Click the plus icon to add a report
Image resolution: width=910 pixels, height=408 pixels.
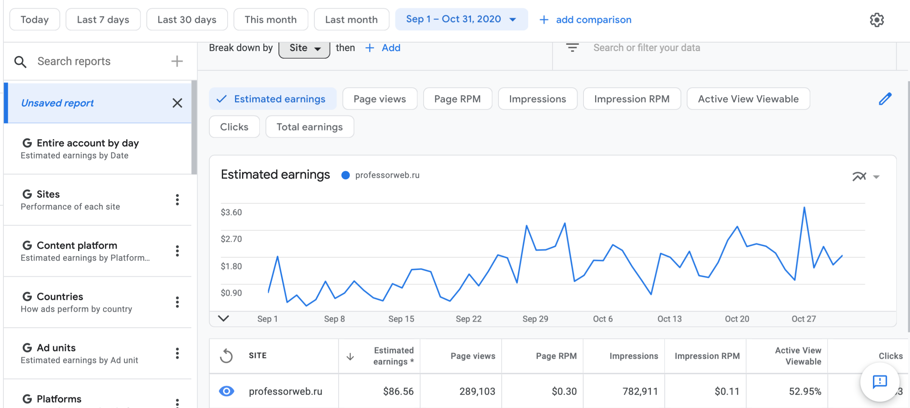tap(177, 61)
